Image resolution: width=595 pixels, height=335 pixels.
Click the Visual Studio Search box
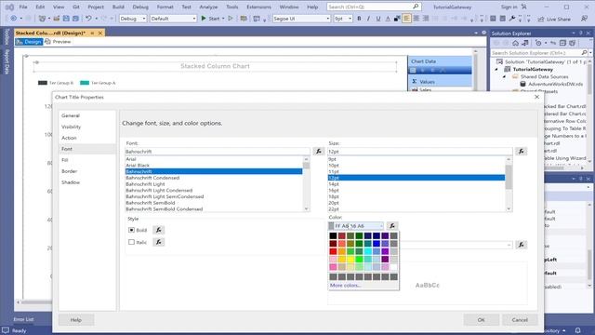point(374,7)
